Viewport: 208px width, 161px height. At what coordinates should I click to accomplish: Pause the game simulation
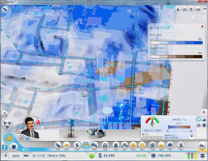tap(6, 156)
